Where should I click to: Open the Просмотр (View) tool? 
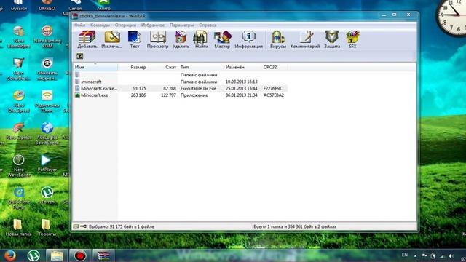157,40
